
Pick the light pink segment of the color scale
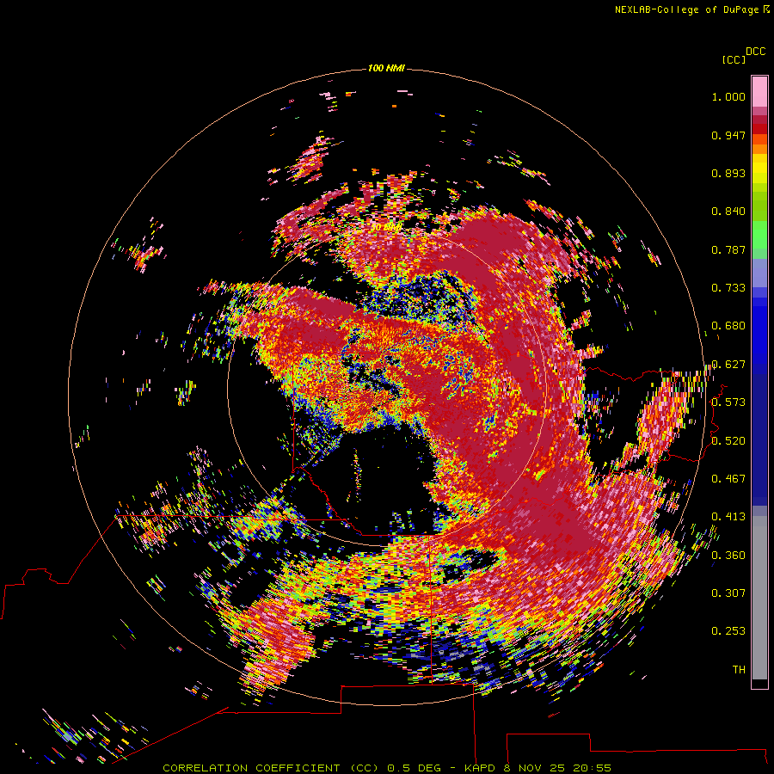click(x=759, y=92)
